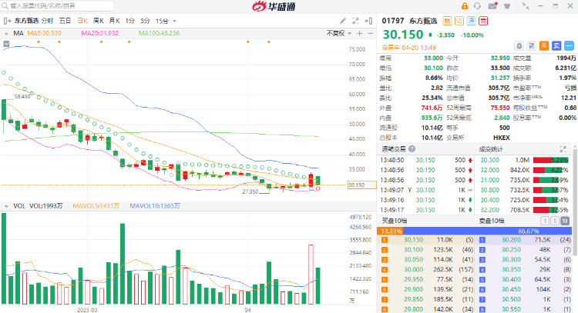Viewport: 578px width, 313px height.
Task: Click the orange 买 buy button
Action: pyautogui.click(x=544, y=46)
